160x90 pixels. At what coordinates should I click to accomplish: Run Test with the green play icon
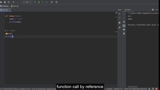(x=35, y=2)
